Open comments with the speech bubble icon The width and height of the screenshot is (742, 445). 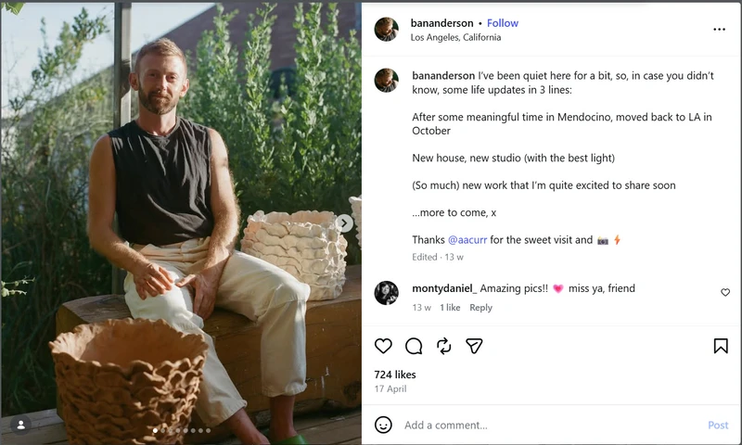pyautogui.click(x=414, y=346)
